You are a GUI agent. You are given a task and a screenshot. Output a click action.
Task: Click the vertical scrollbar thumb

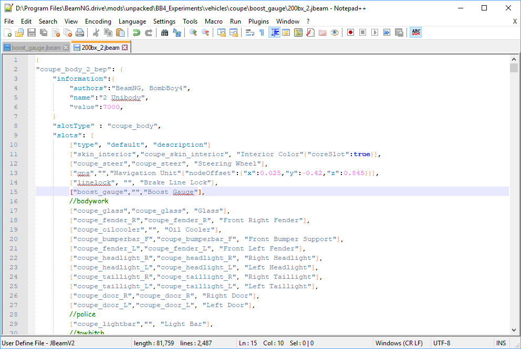point(514,68)
